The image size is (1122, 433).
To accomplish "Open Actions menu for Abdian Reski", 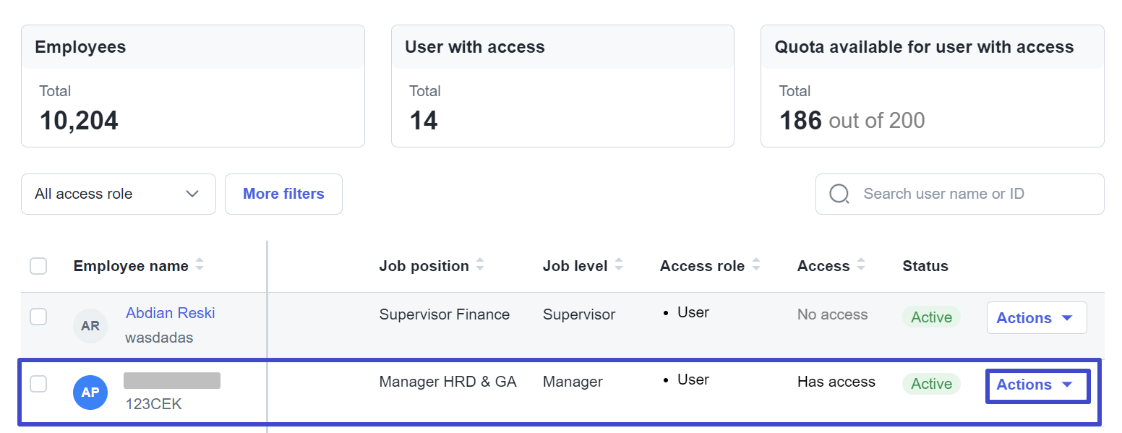I will click(x=1037, y=318).
